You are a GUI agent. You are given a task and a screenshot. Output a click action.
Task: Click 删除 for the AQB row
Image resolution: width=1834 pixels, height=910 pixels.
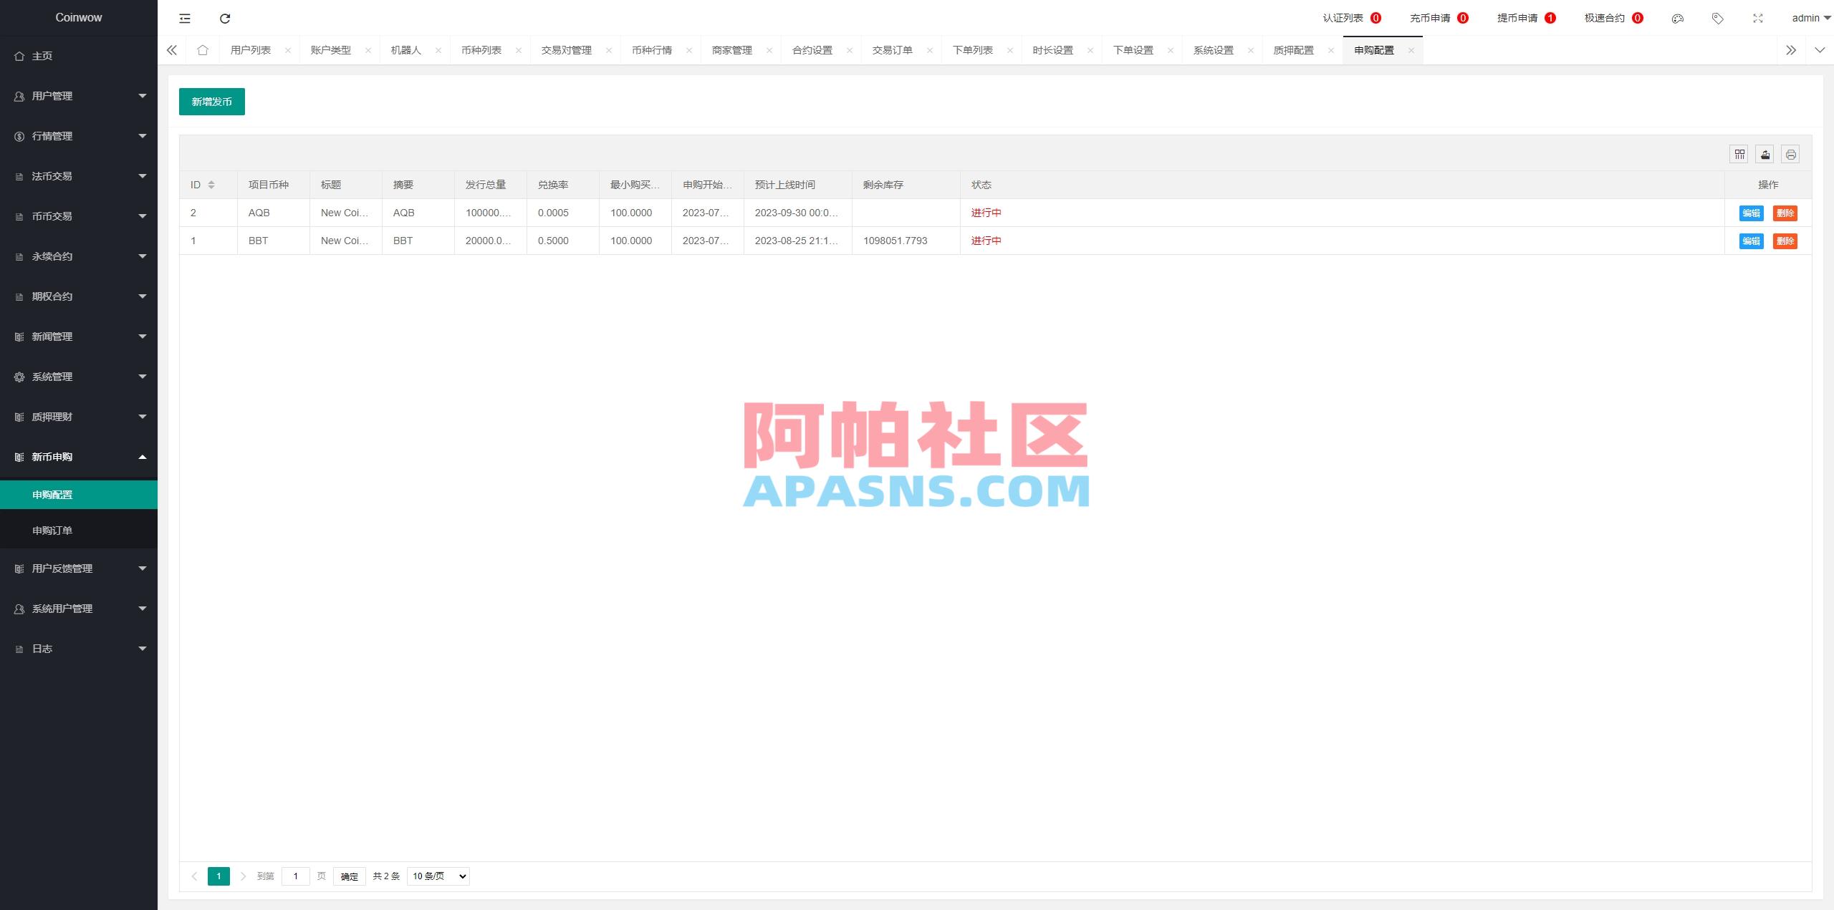(x=1785, y=213)
